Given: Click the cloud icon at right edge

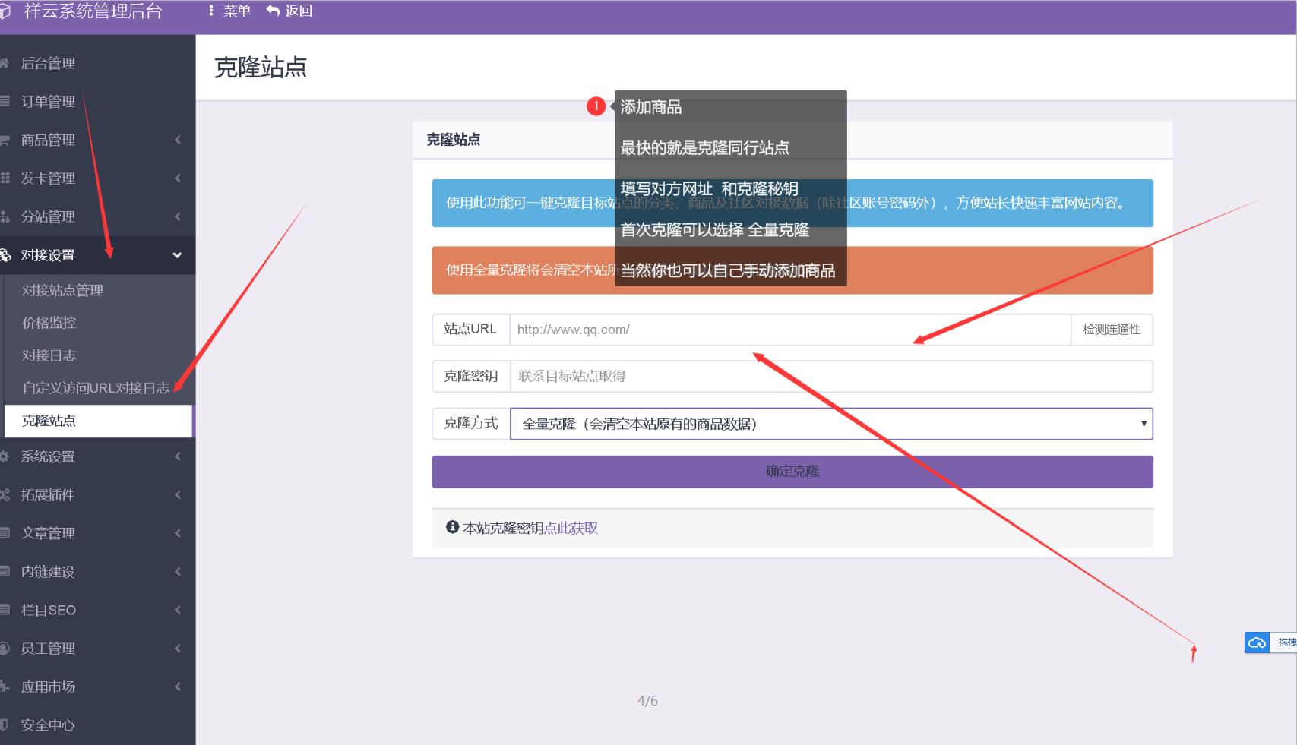Looking at the screenshot, I should point(1257,642).
